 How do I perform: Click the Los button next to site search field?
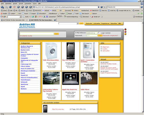(x=56, y=34)
